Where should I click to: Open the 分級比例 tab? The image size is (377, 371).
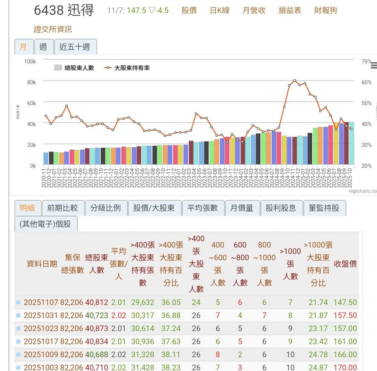[106, 208]
